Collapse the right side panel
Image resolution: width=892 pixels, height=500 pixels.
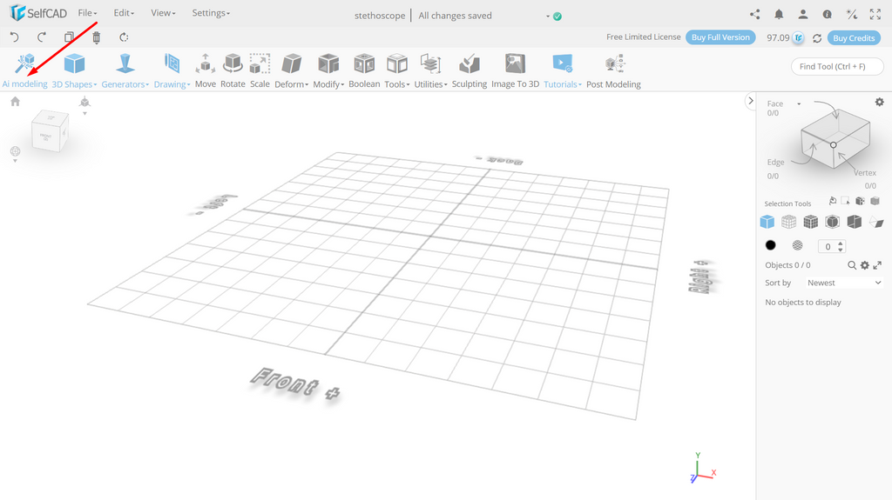coord(750,101)
